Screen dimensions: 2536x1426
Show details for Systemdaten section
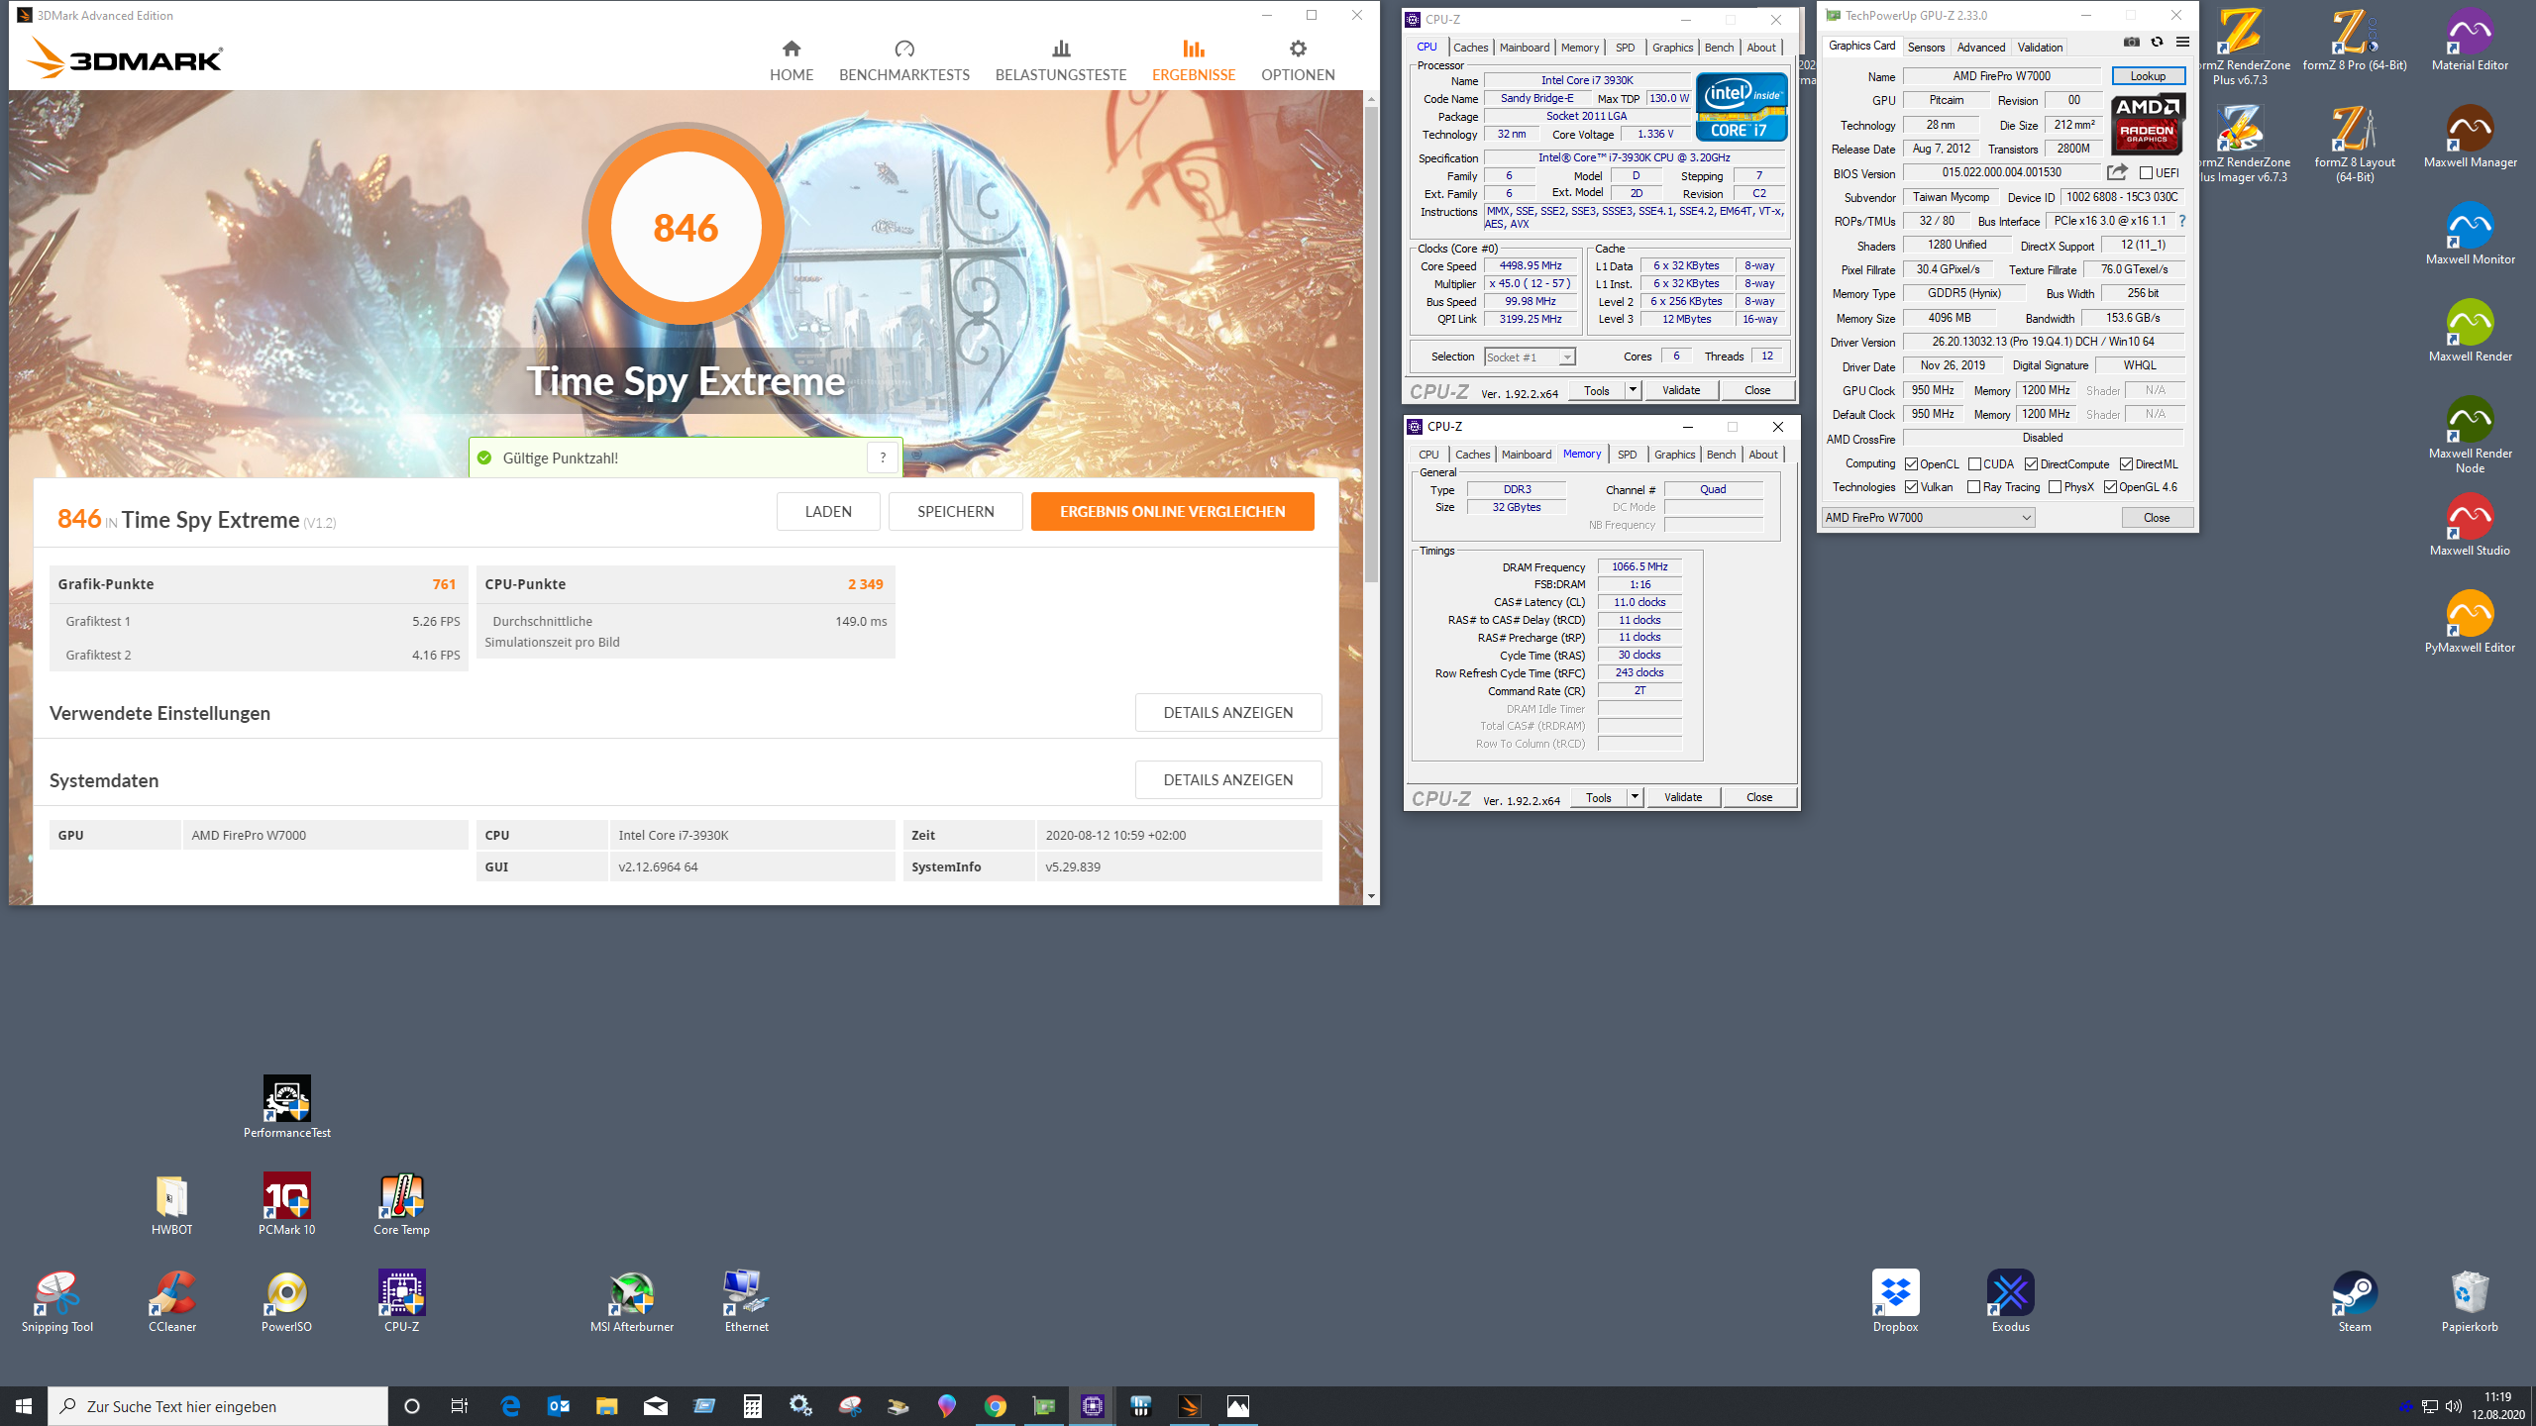(x=1227, y=780)
